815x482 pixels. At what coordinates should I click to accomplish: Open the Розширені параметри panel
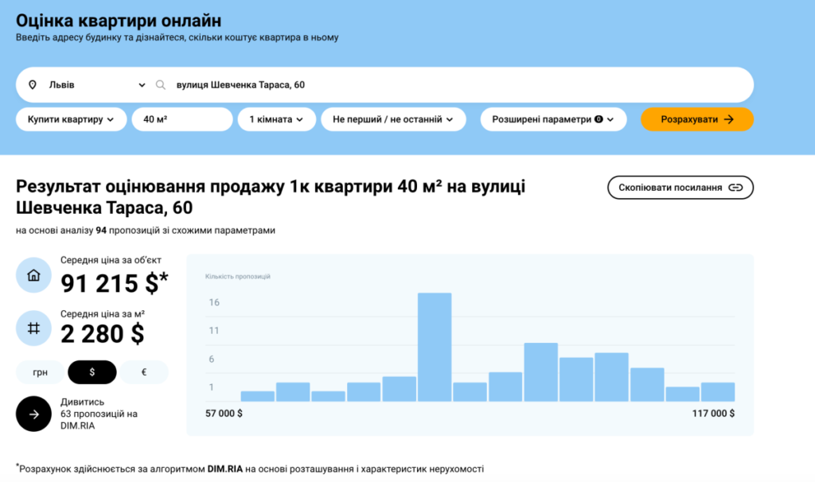click(553, 119)
